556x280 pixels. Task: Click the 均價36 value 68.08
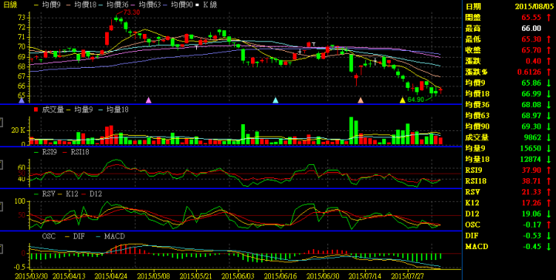pos(531,105)
